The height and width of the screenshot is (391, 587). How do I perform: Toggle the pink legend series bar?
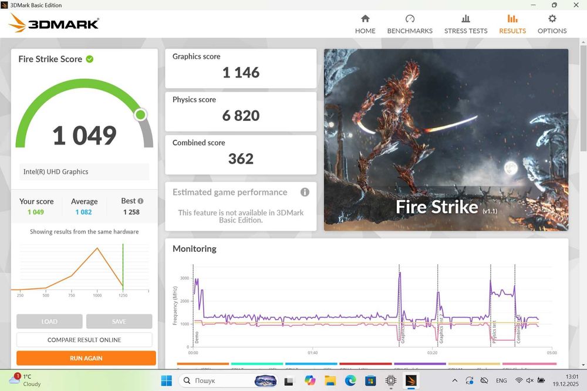coord(529,363)
